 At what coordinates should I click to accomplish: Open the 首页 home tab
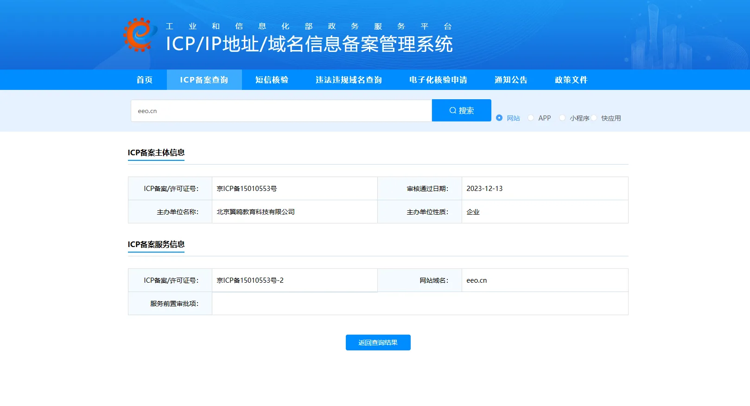(145, 80)
